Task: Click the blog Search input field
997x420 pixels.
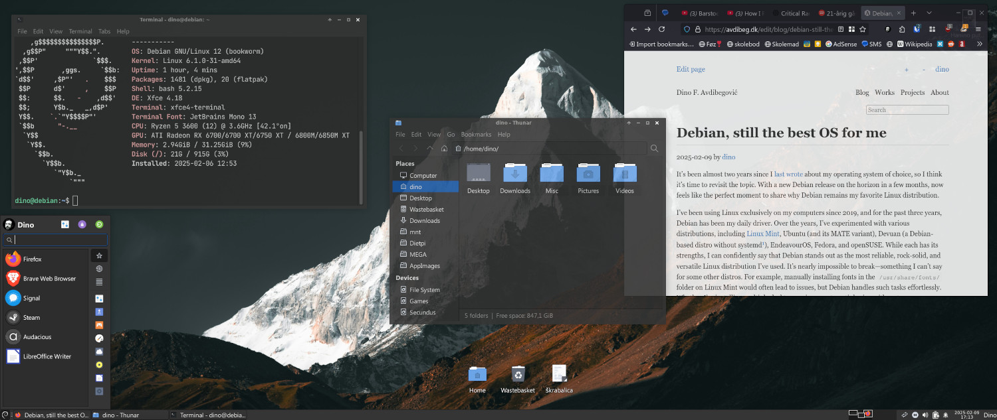Action: (907, 110)
